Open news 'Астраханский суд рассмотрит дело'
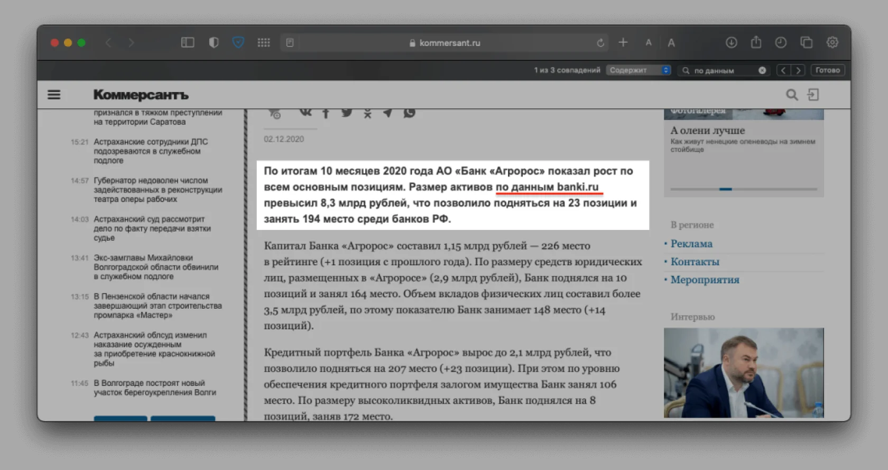This screenshot has height=470, width=888. (152, 228)
